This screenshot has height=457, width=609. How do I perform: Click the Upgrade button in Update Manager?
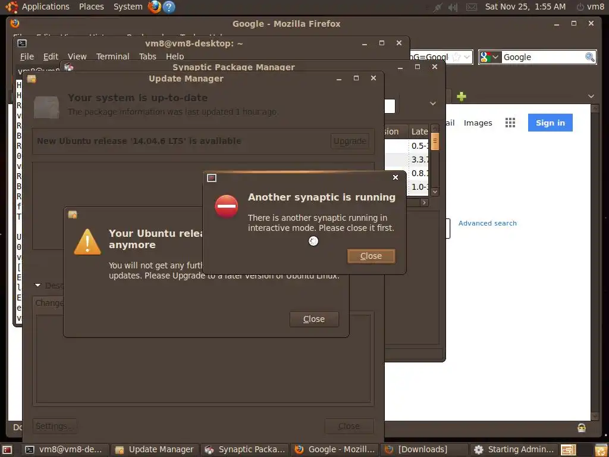[x=350, y=141]
